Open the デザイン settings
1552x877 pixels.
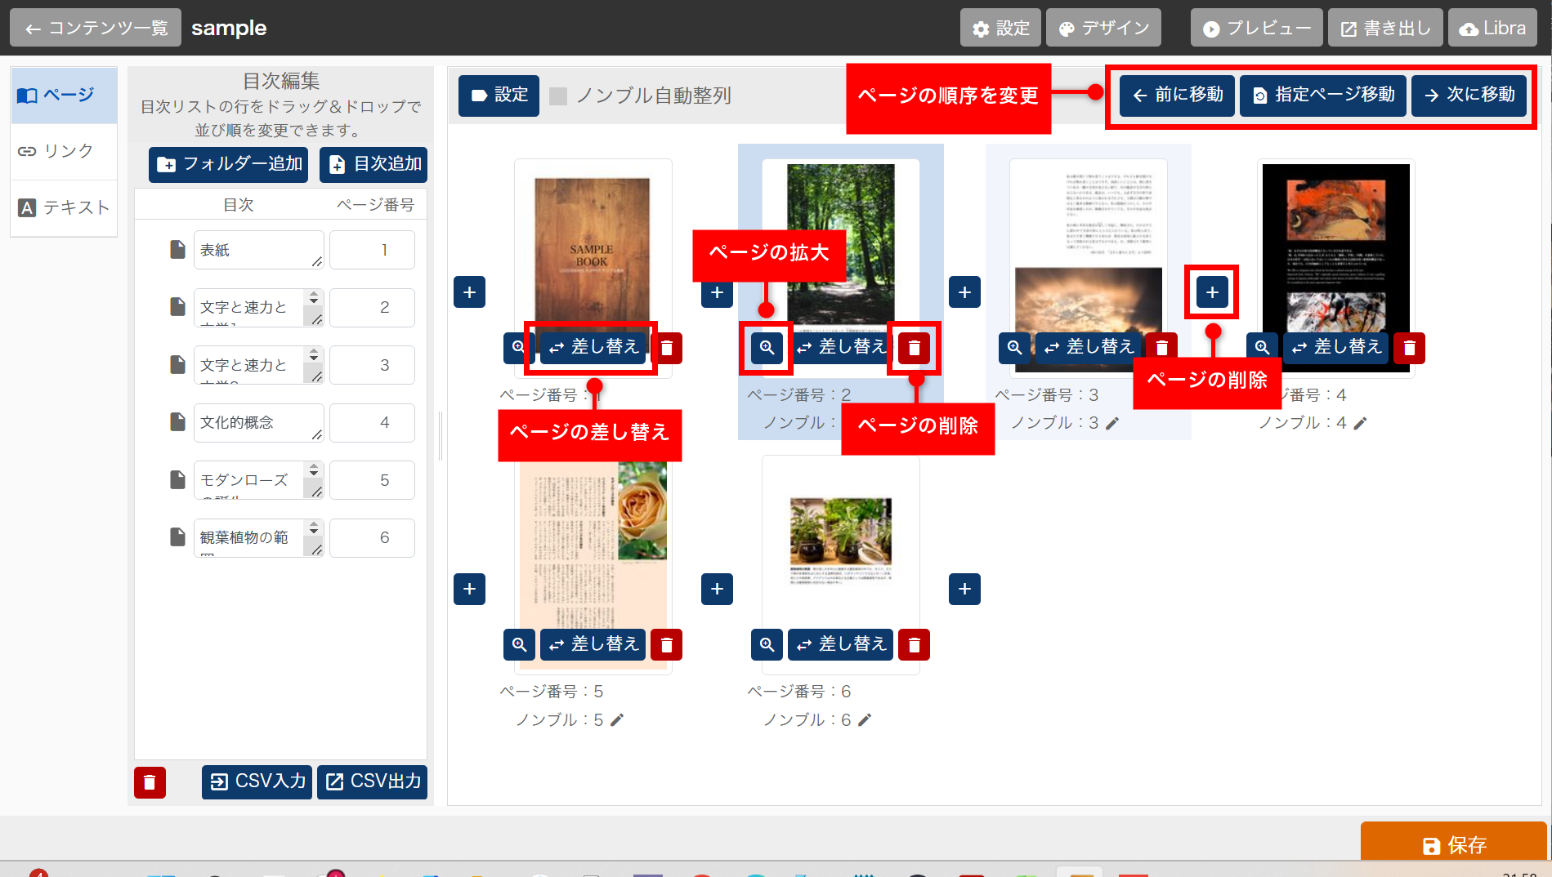pyautogui.click(x=1103, y=29)
